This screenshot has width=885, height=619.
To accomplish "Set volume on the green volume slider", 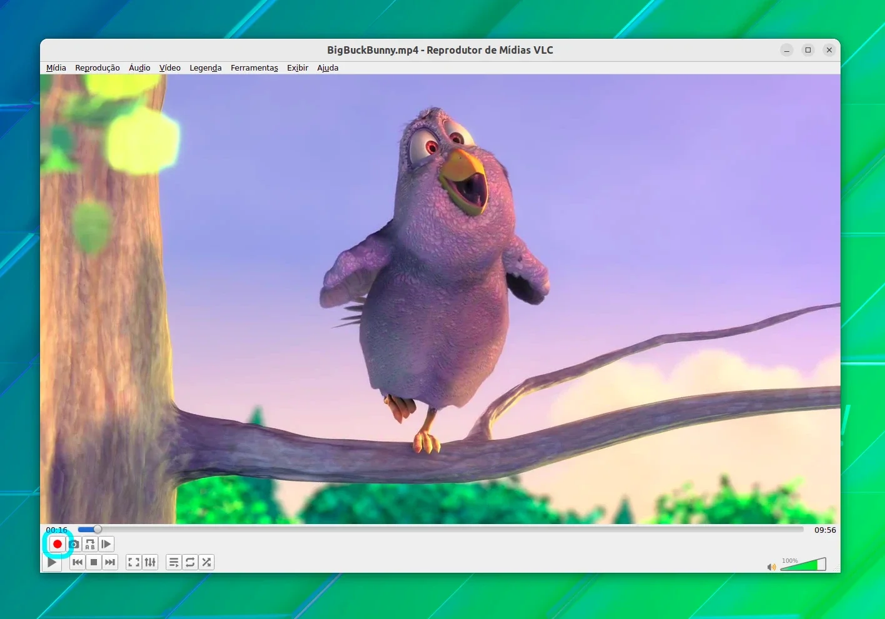I will pos(803,564).
